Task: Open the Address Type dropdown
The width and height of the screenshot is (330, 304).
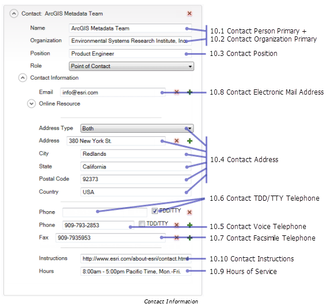Action: tap(137, 129)
